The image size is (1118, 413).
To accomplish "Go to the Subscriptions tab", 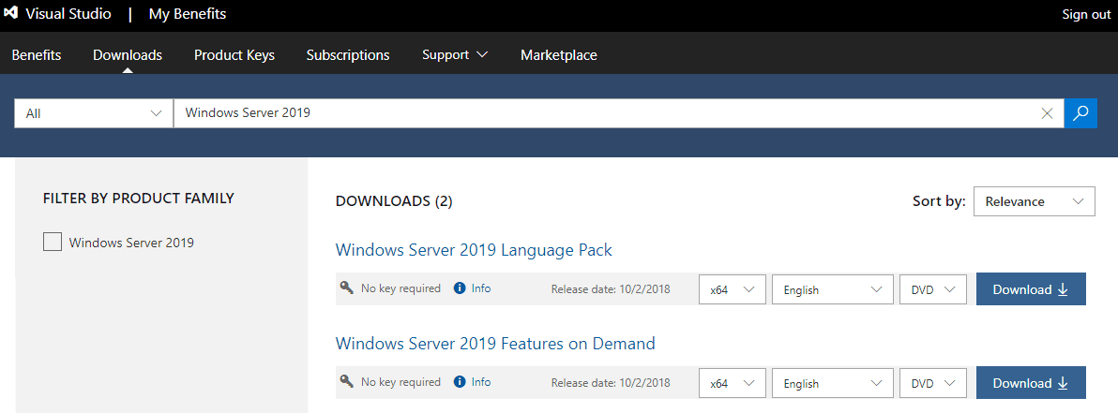I will pyautogui.click(x=348, y=55).
